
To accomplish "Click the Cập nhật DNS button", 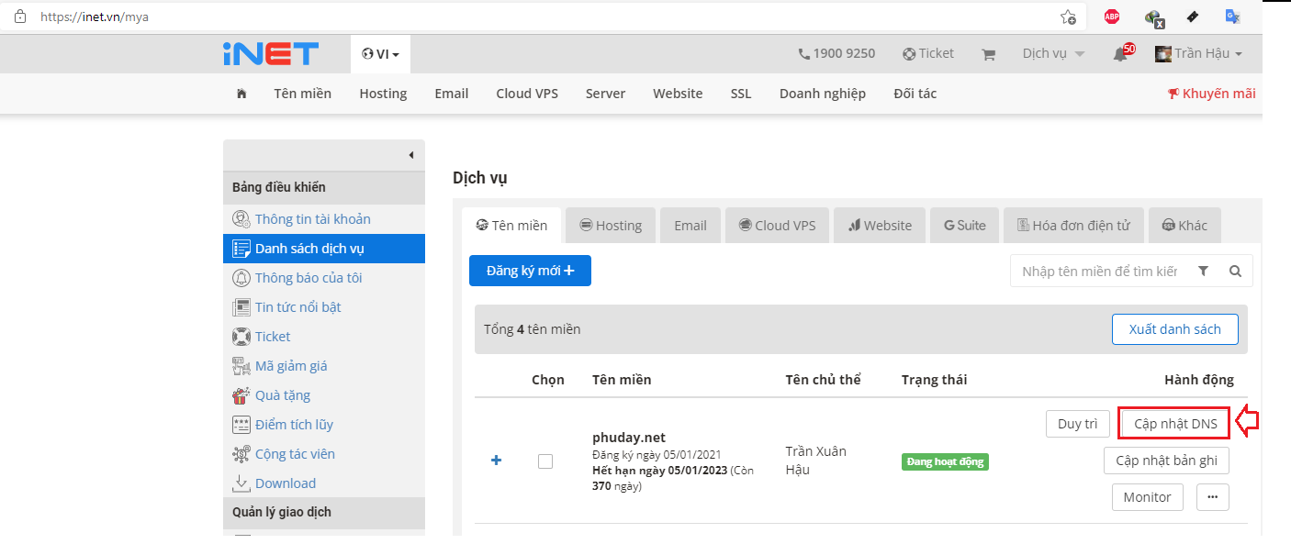I will [x=1175, y=424].
